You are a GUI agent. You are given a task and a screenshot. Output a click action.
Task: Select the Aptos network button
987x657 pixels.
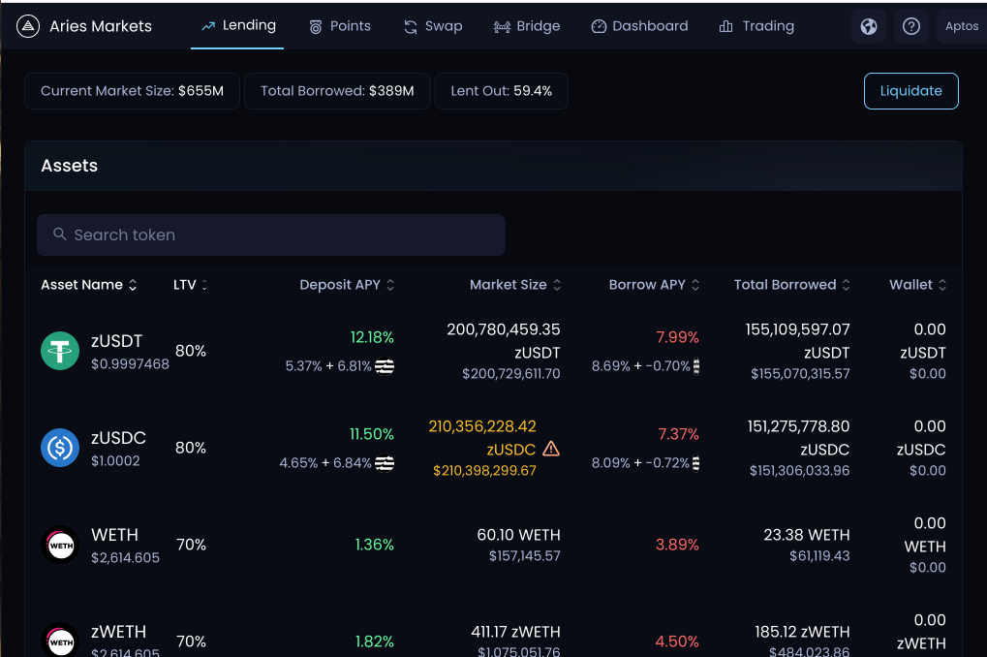coord(961,26)
